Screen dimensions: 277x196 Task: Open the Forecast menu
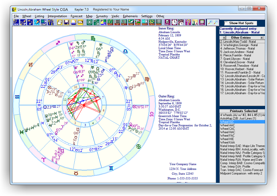(x=77, y=16)
